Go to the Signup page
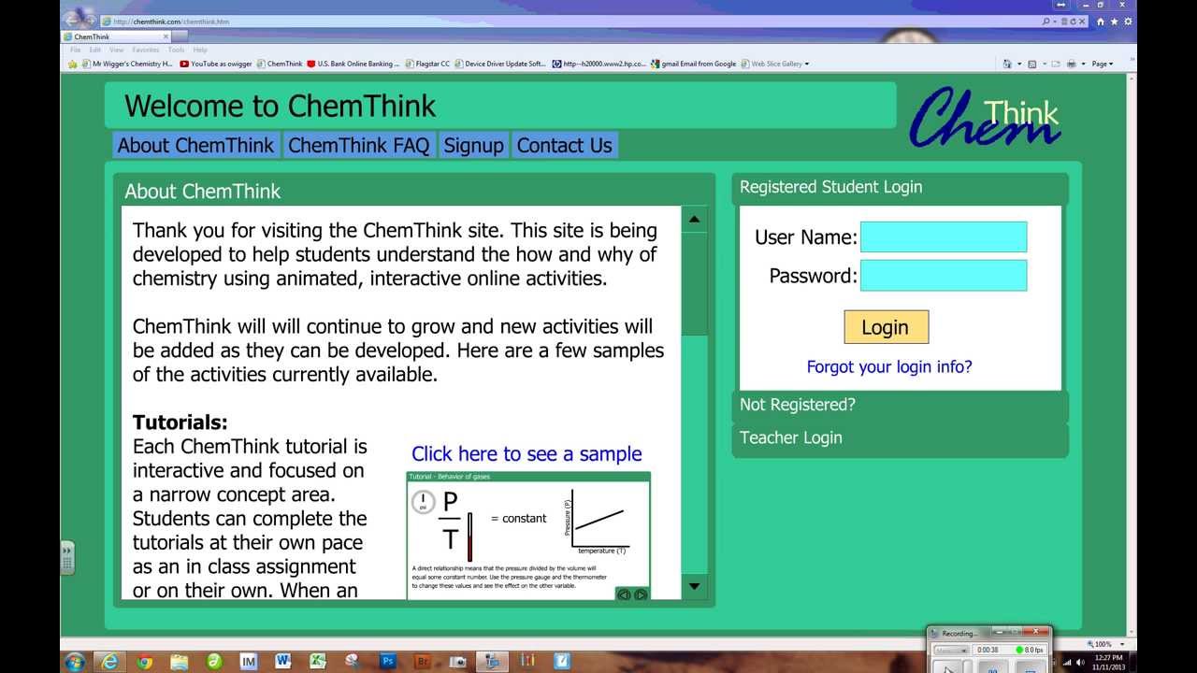The width and height of the screenshot is (1197, 673). pyautogui.click(x=473, y=145)
